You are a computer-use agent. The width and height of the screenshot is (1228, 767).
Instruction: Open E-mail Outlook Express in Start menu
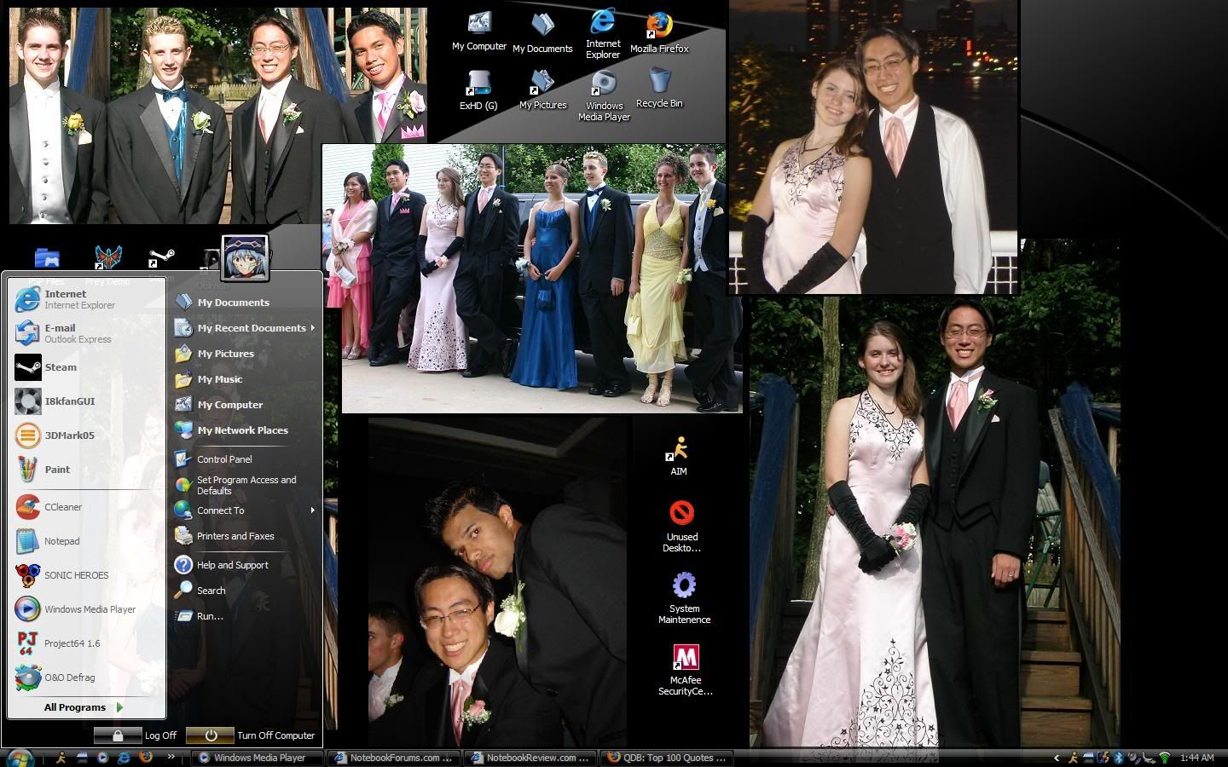(85, 333)
